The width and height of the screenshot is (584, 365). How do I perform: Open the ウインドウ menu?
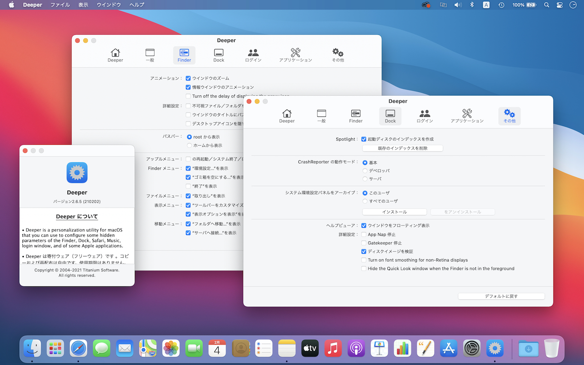point(109,5)
